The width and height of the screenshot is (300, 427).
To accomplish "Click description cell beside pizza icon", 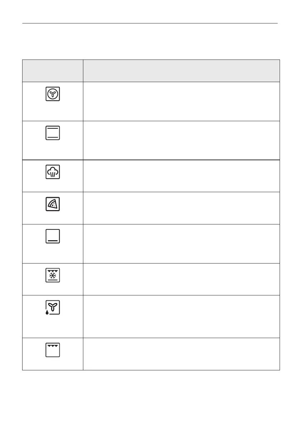I will 181,208.
